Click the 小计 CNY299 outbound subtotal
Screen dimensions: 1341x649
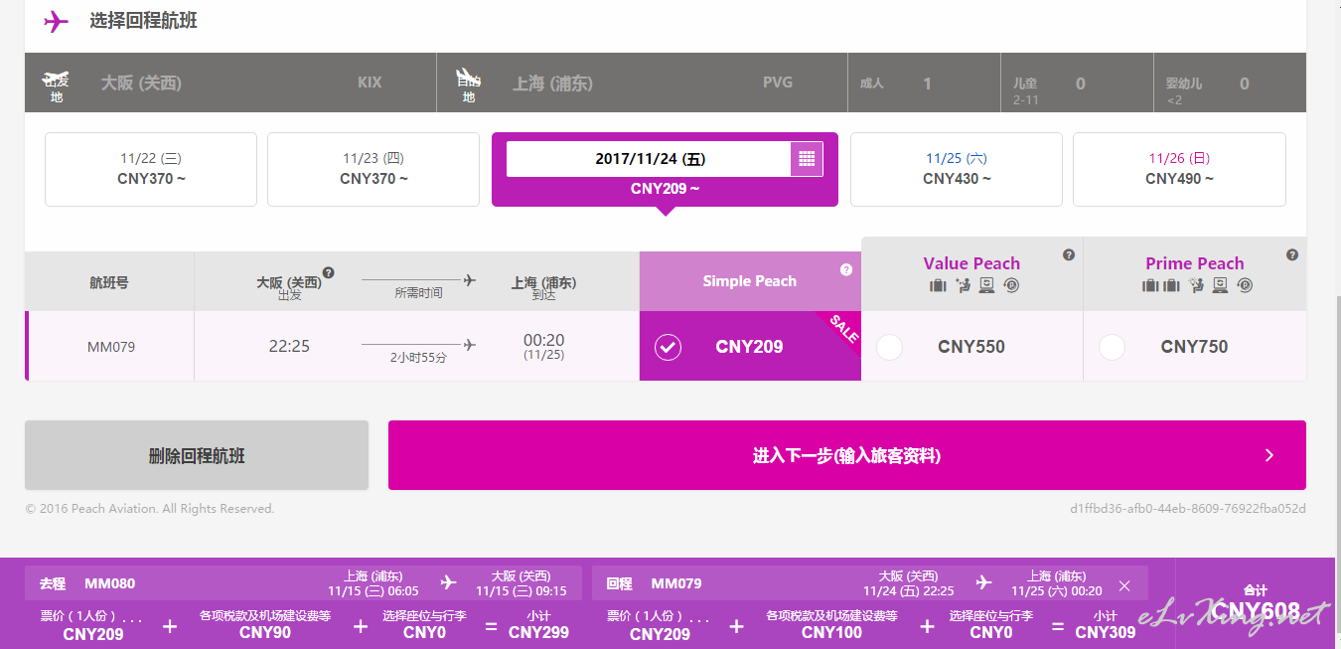click(538, 624)
